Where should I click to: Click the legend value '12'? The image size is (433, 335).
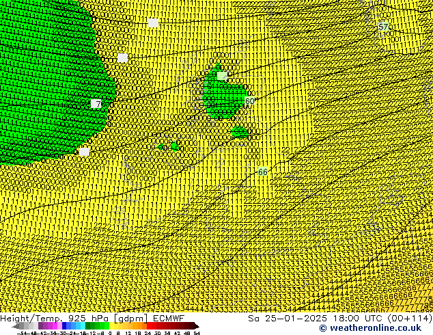click(x=128, y=333)
